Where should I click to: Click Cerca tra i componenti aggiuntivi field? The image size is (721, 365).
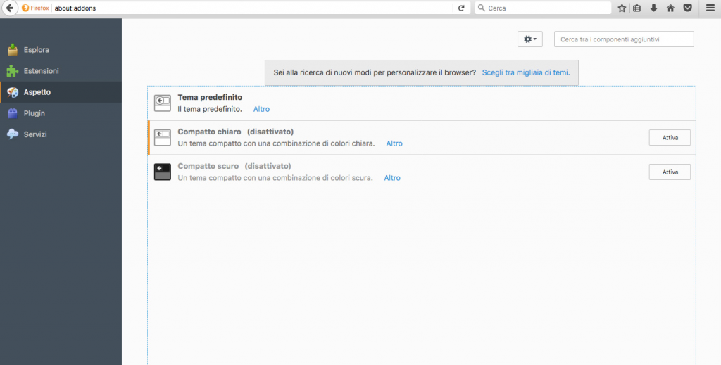click(624, 39)
